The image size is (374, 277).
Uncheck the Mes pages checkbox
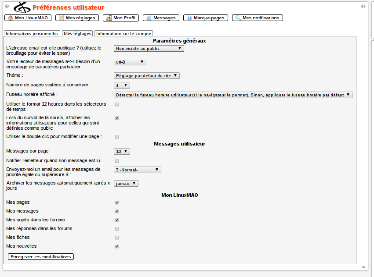click(117, 202)
